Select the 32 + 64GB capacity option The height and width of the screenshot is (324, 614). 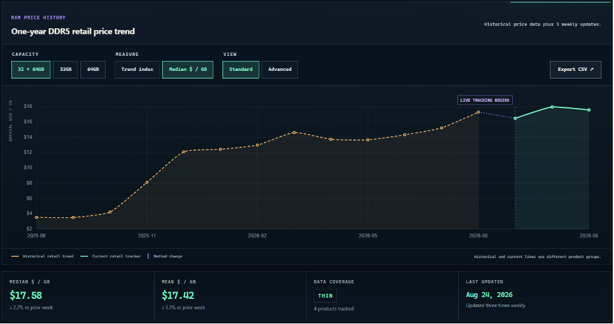[31, 70]
